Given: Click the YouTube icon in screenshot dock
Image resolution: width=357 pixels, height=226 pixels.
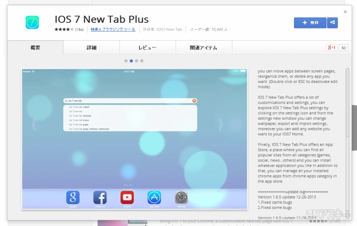Looking at the screenshot, I should [127, 198].
